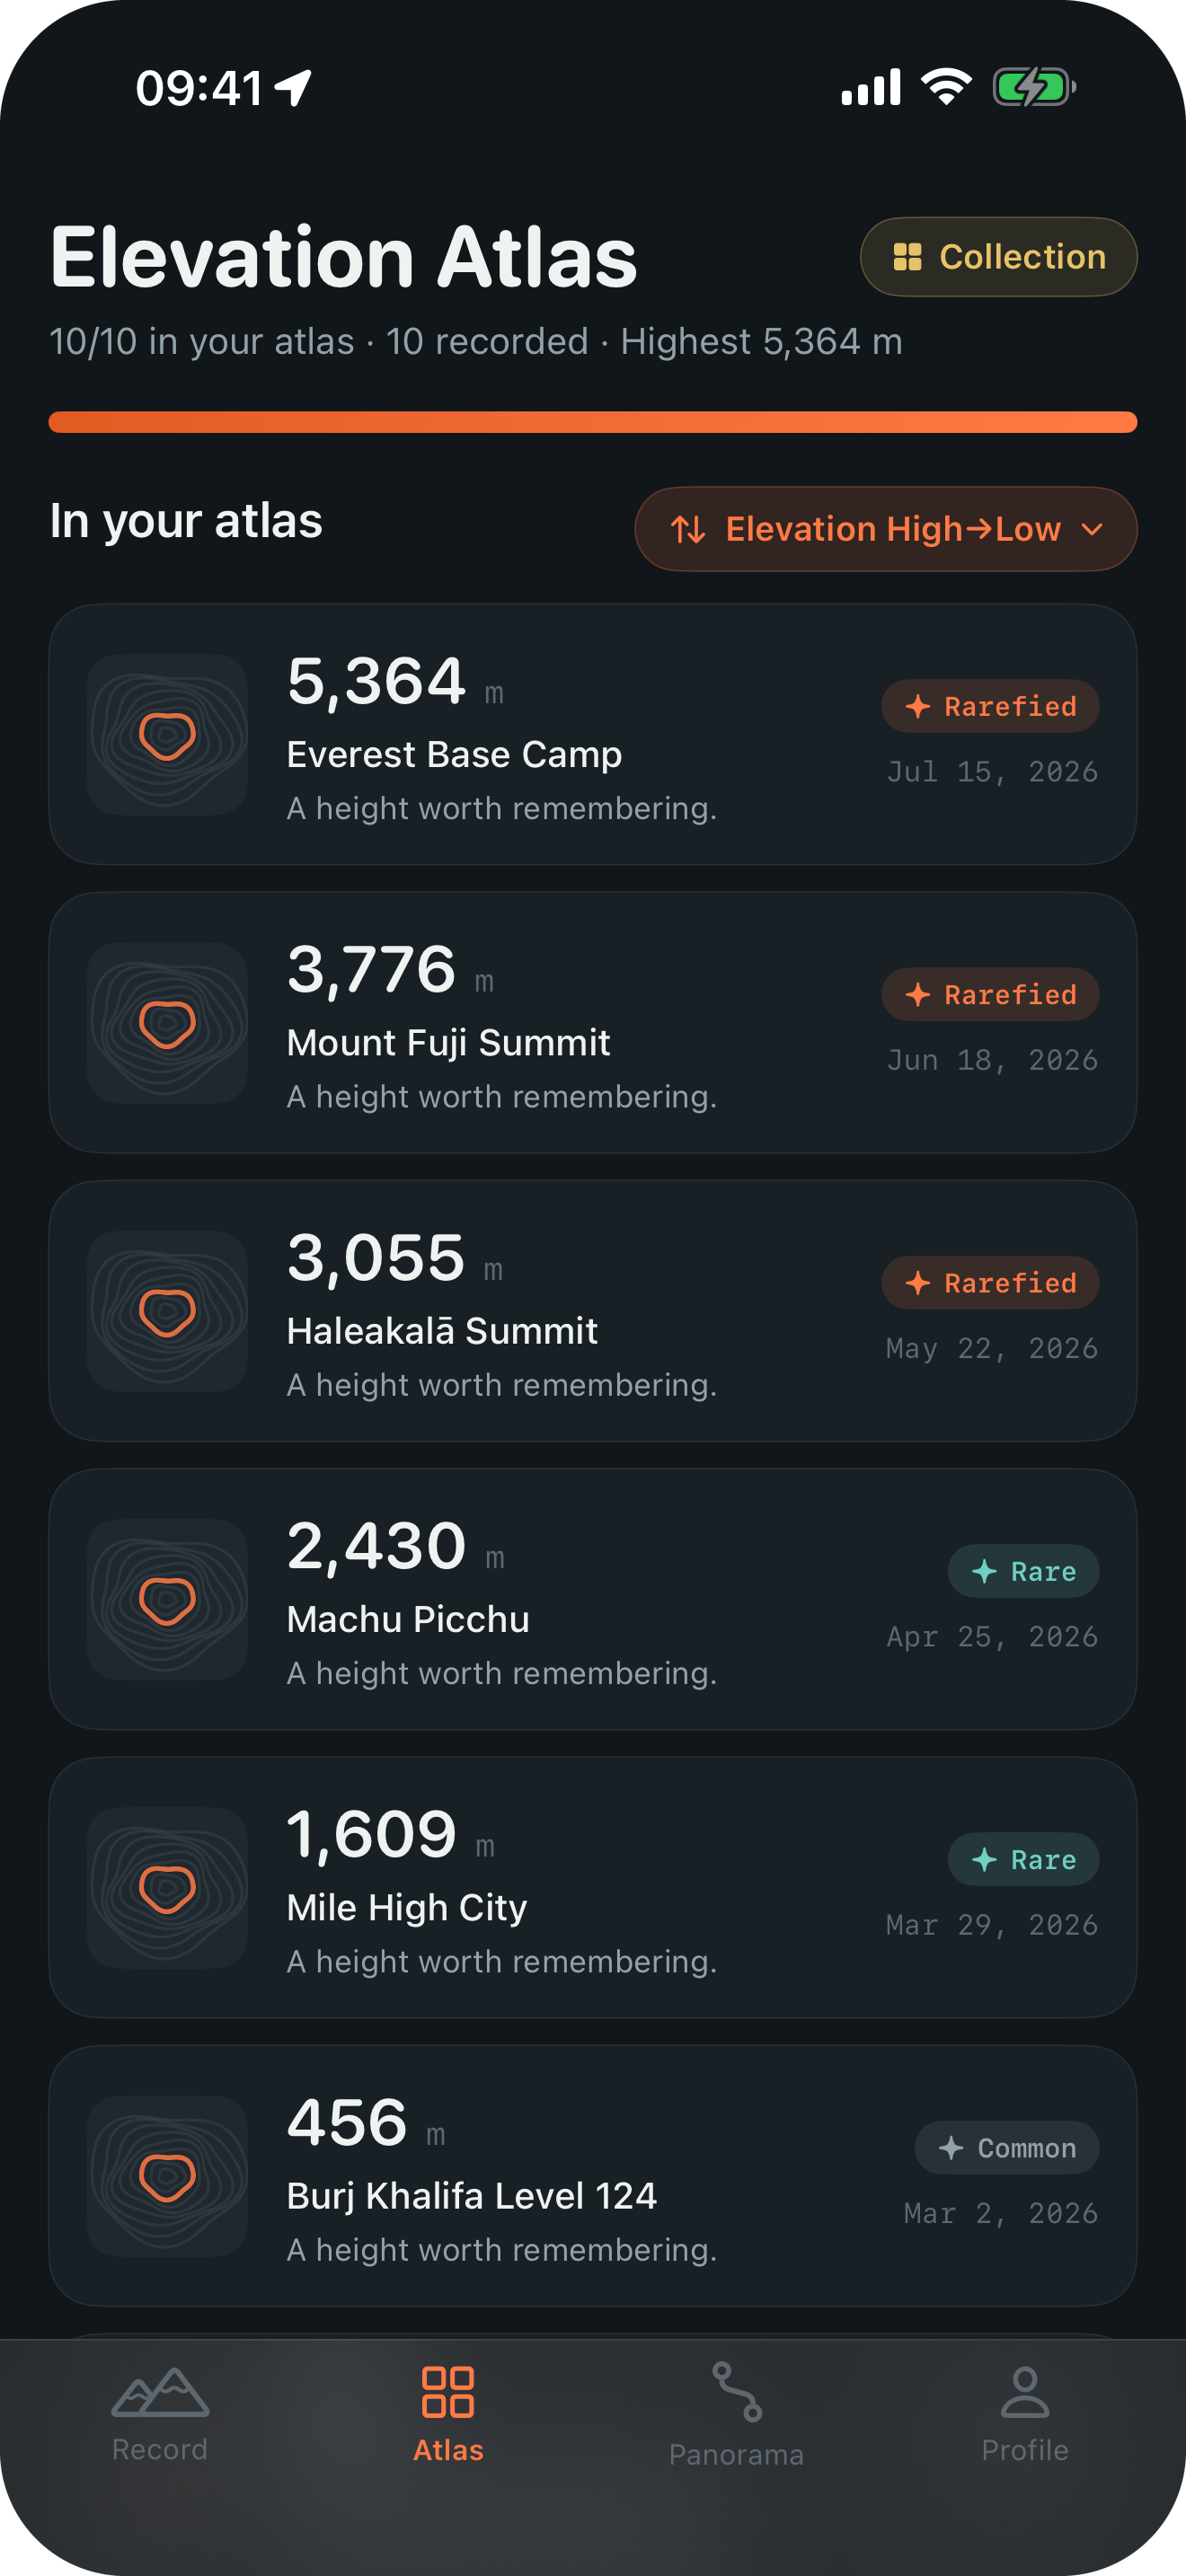Open the Panorama route icon
Viewport: 1186px width, 2576px height.
pyautogui.click(x=737, y=2392)
